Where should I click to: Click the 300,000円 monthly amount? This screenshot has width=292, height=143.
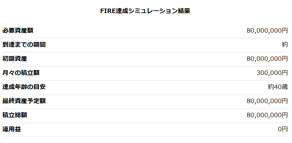(272, 73)
